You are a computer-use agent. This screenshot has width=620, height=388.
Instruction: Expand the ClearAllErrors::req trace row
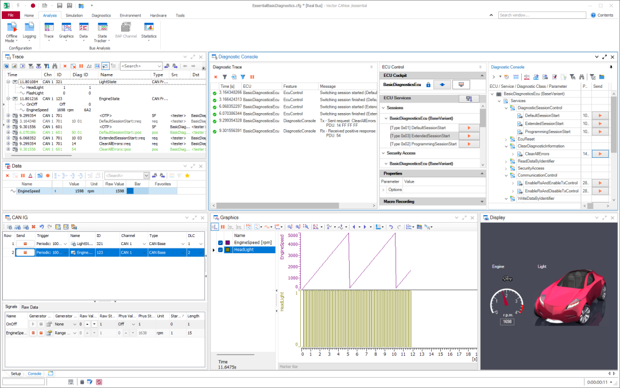point(8,144)
